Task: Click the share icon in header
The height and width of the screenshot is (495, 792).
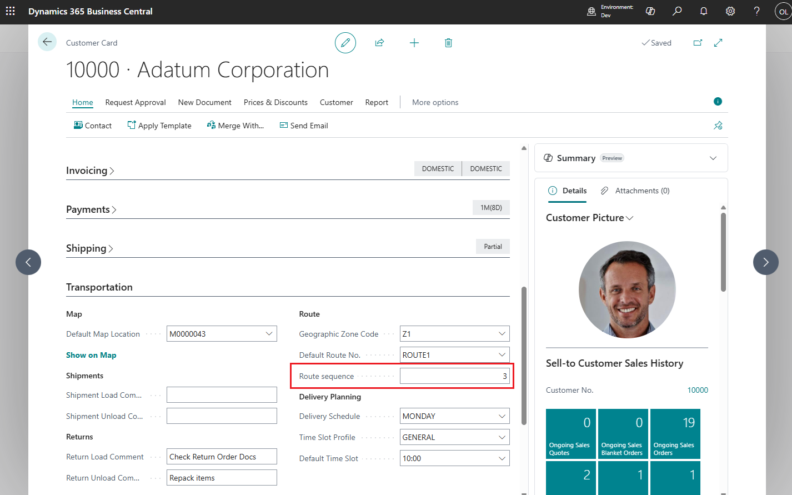Action: click(x=379, y=43)
